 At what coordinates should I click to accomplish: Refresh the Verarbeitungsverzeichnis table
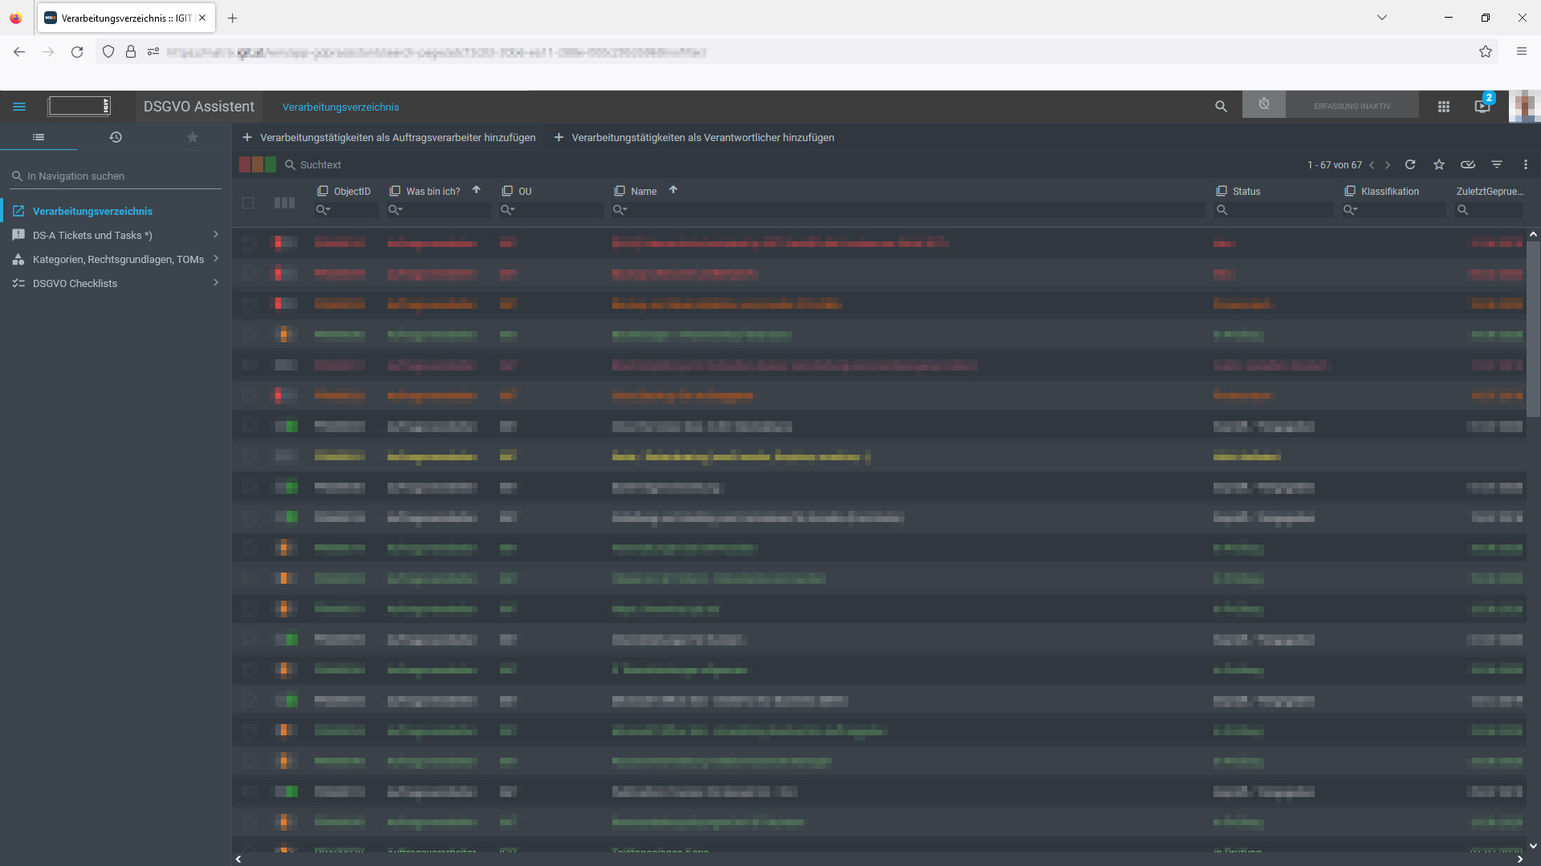1410,164
